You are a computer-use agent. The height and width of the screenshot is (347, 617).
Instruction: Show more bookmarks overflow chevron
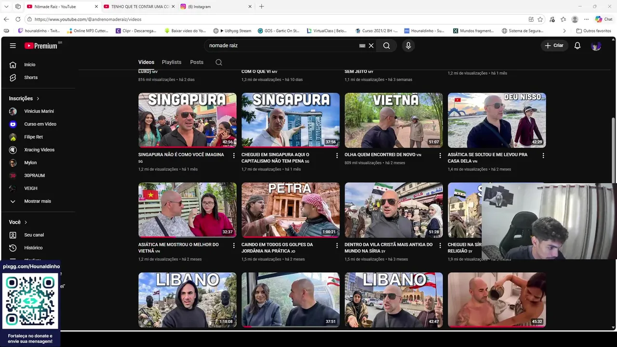(x=564, y=31)
